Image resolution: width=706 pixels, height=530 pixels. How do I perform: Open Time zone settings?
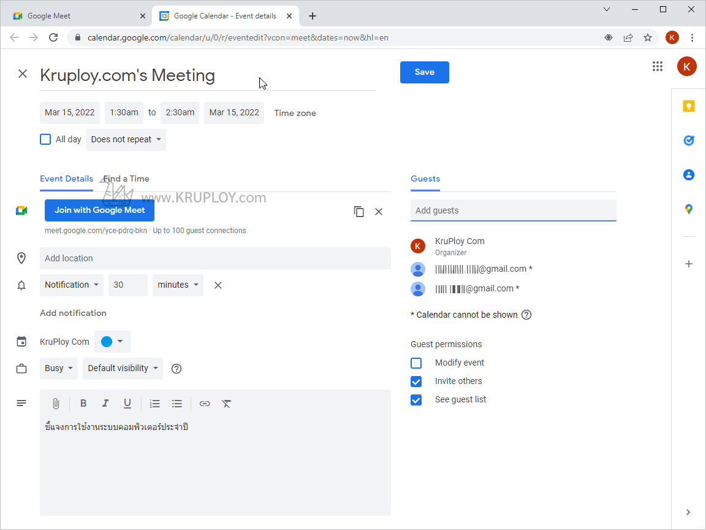click(x=295, y=113)
